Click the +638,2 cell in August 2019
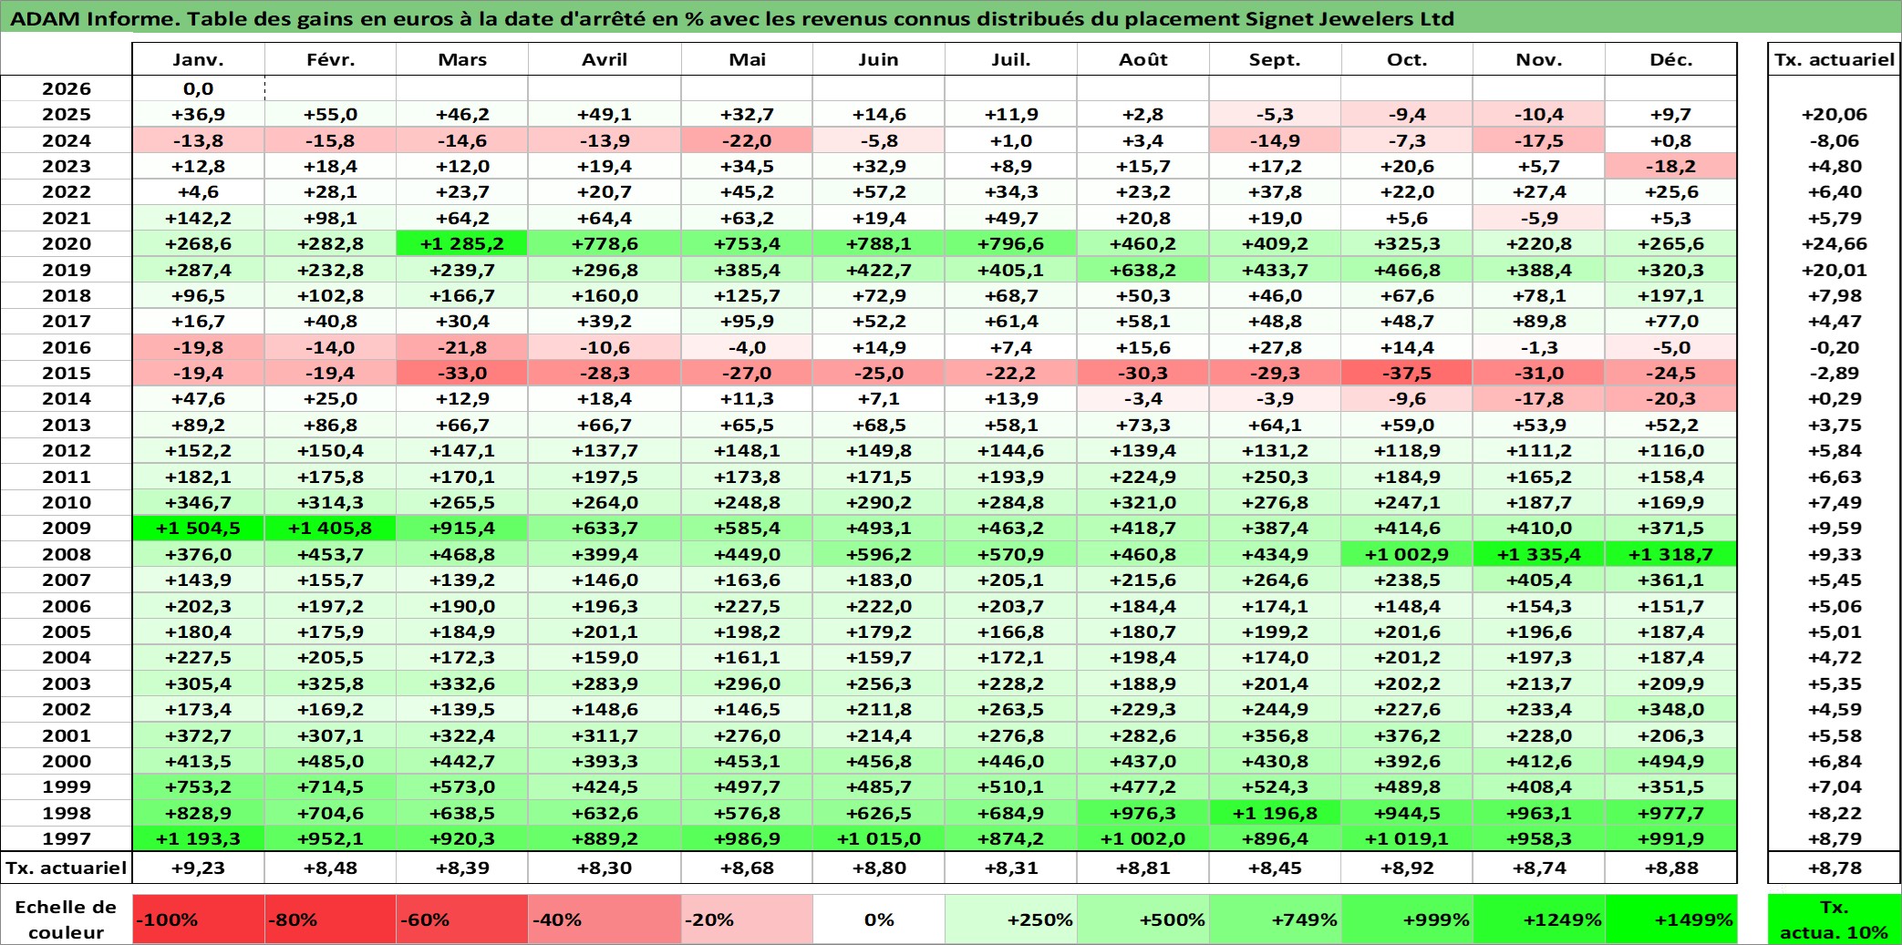1902x945 pixels. point(1143,270)
